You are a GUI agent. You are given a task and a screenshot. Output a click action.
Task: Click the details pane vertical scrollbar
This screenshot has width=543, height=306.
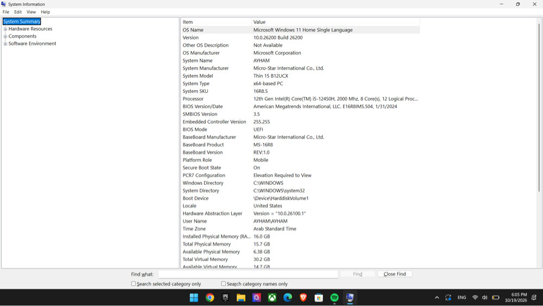point(539,108)
